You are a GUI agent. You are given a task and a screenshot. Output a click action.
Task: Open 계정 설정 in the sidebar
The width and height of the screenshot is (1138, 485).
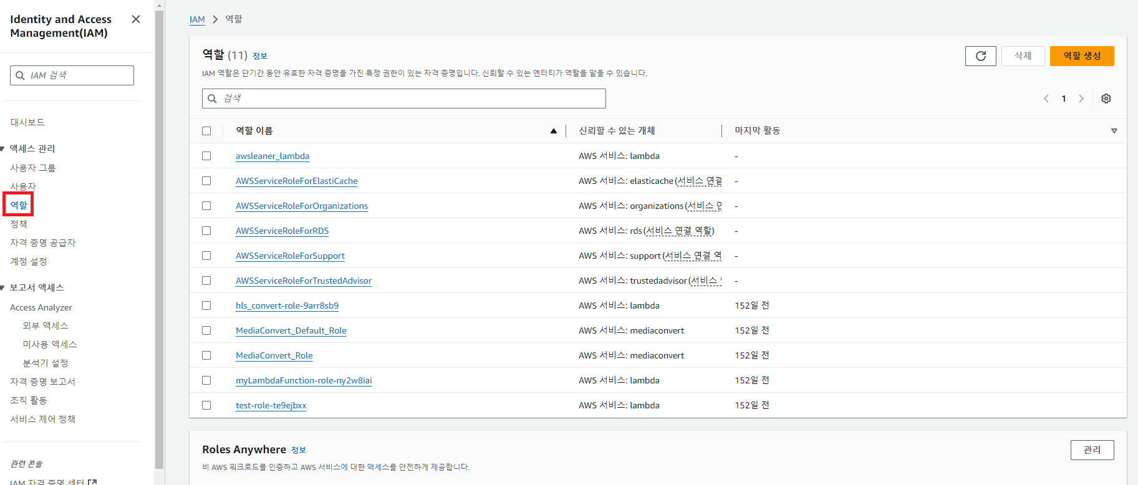pyautogui.click(x=29, y=261)
